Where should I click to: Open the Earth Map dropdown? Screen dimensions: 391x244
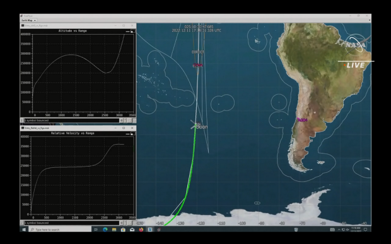[28, 20]
